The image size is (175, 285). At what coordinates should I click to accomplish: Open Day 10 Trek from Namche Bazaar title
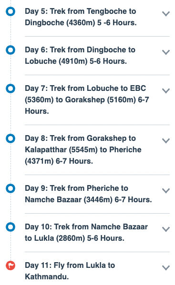click(x=86, y=233)
